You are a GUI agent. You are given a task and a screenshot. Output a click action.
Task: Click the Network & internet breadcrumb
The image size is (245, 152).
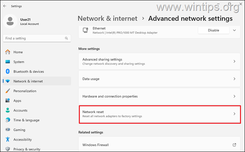(x=107, y=19)
